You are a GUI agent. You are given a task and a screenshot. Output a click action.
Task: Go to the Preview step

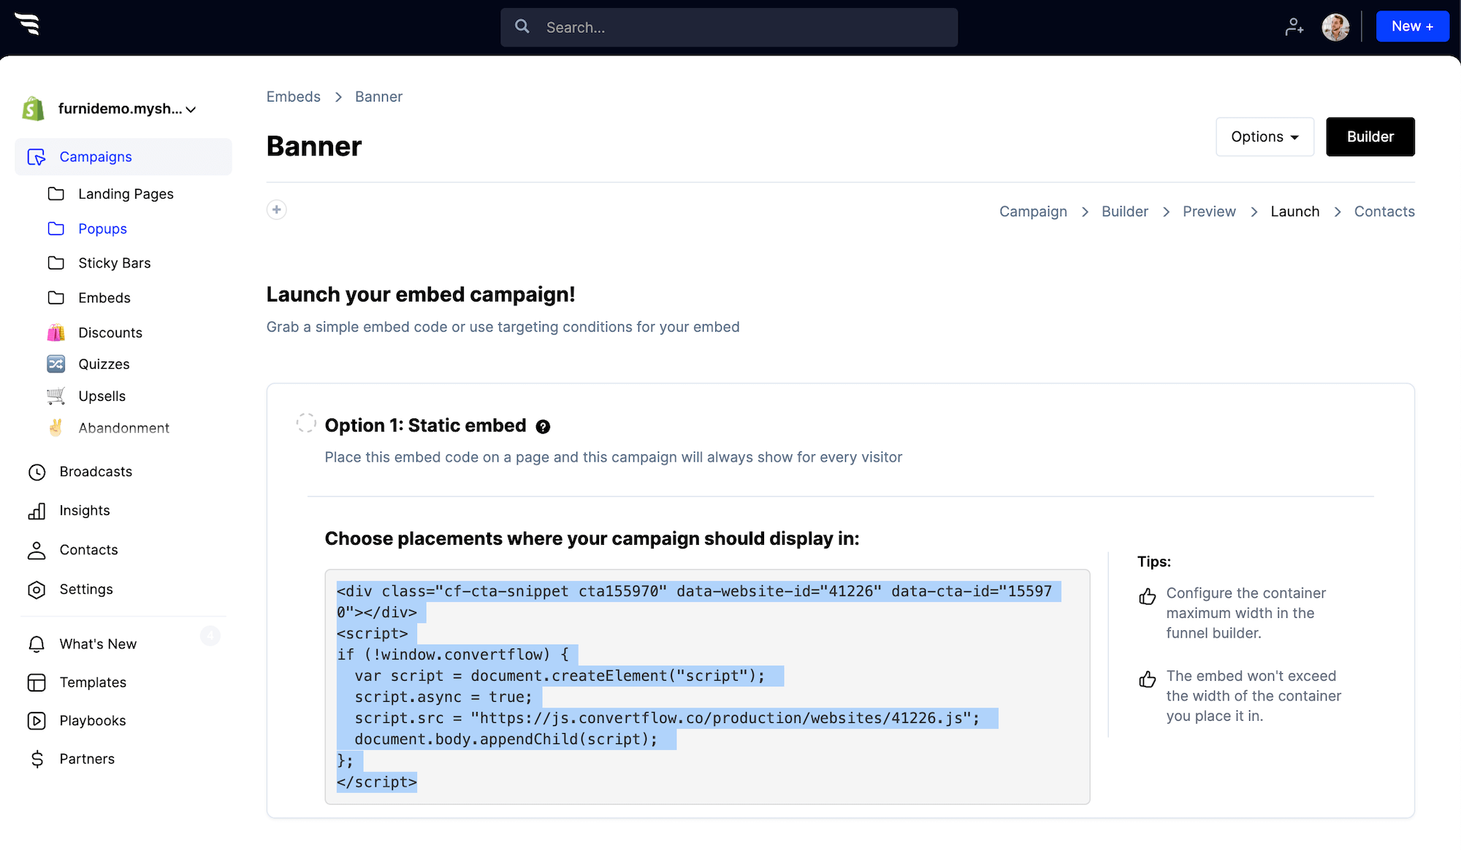(1209, 212)
